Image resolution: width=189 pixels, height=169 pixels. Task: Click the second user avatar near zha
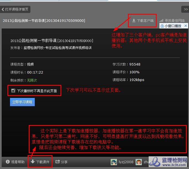[139, 162]
